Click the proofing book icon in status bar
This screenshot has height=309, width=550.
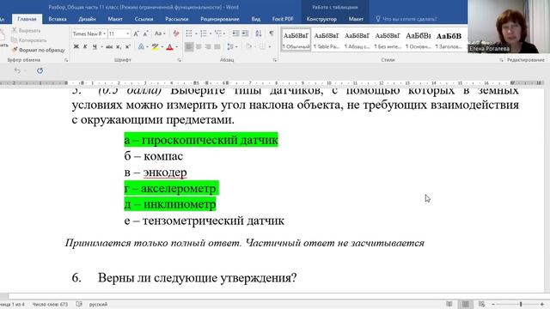point(79,305)
